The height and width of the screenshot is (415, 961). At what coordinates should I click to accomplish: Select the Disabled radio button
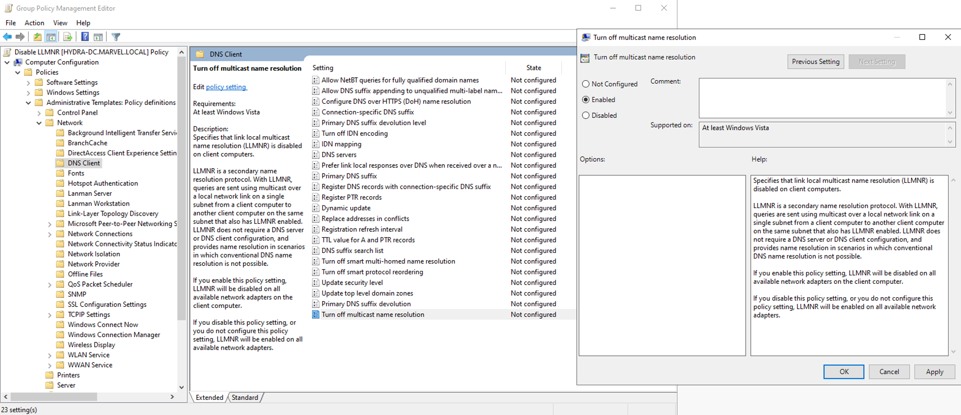click(x=586, y=115)
